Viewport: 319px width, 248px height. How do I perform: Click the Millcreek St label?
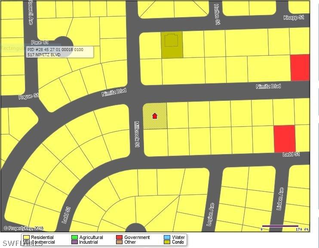pos(137,134)
